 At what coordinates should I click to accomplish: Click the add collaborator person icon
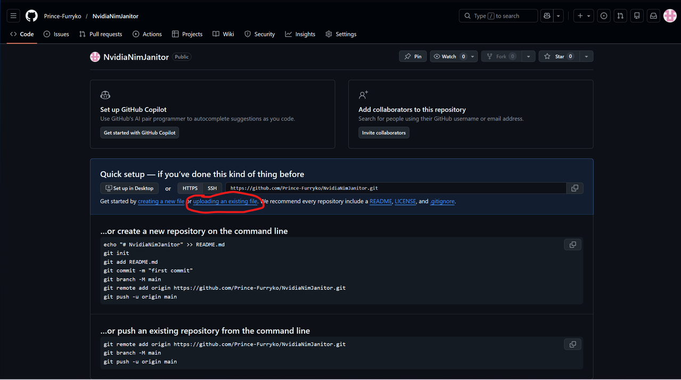pos(363,95)
